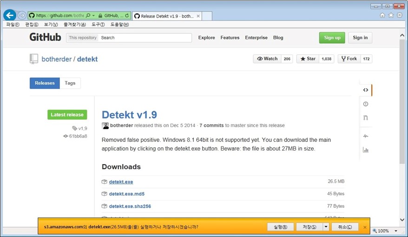Click the Sign in button
The height and width of the screenshot is (237, 408).
pos(360,38)
